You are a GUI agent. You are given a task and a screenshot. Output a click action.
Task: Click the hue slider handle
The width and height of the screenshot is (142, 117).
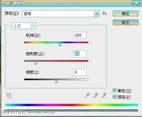[60, 45]
